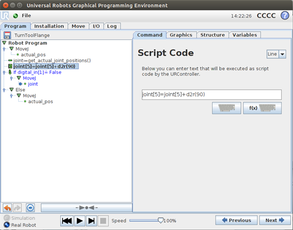Click the Universal Robots logo icon

pyautogui.click(x=5, y=16)
